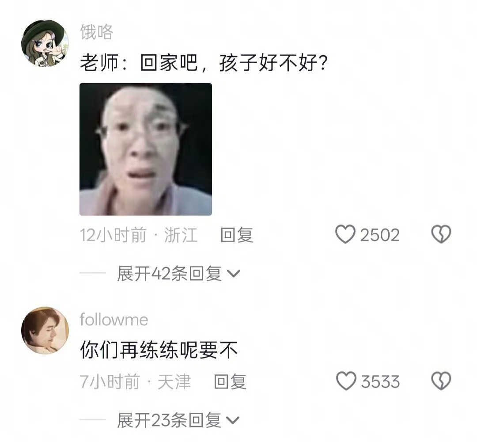This screenshot has height=442, width=477.
Task: Click the chevron after 展开42条回复
Action: 234,274
